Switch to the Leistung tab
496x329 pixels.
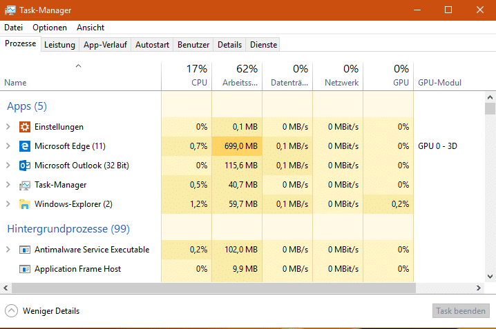[60, 45]
